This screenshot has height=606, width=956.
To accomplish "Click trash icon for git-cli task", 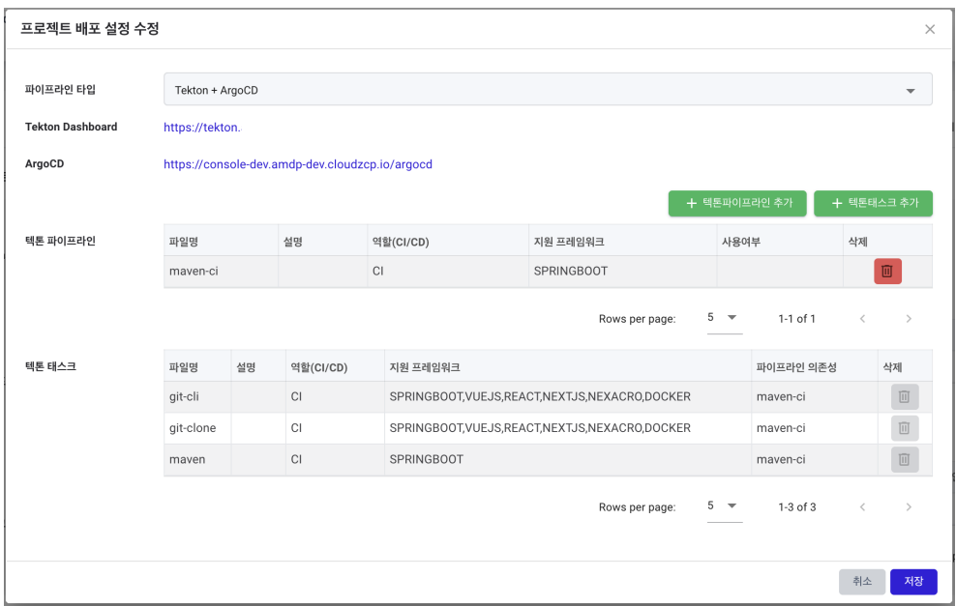I will coord(904,396).
